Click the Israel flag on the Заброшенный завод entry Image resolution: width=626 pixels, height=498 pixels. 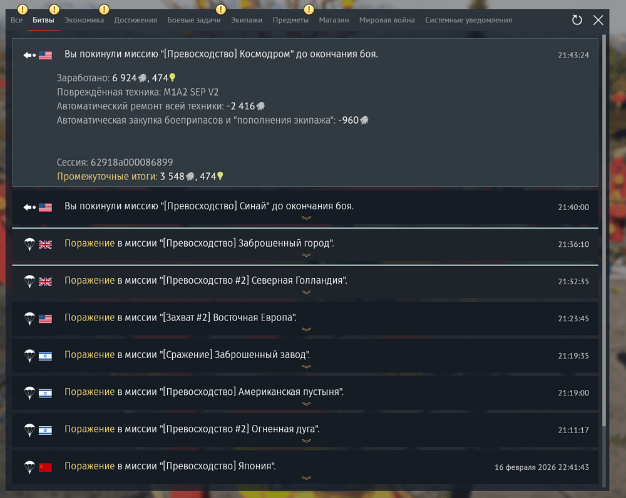[45, 356]
